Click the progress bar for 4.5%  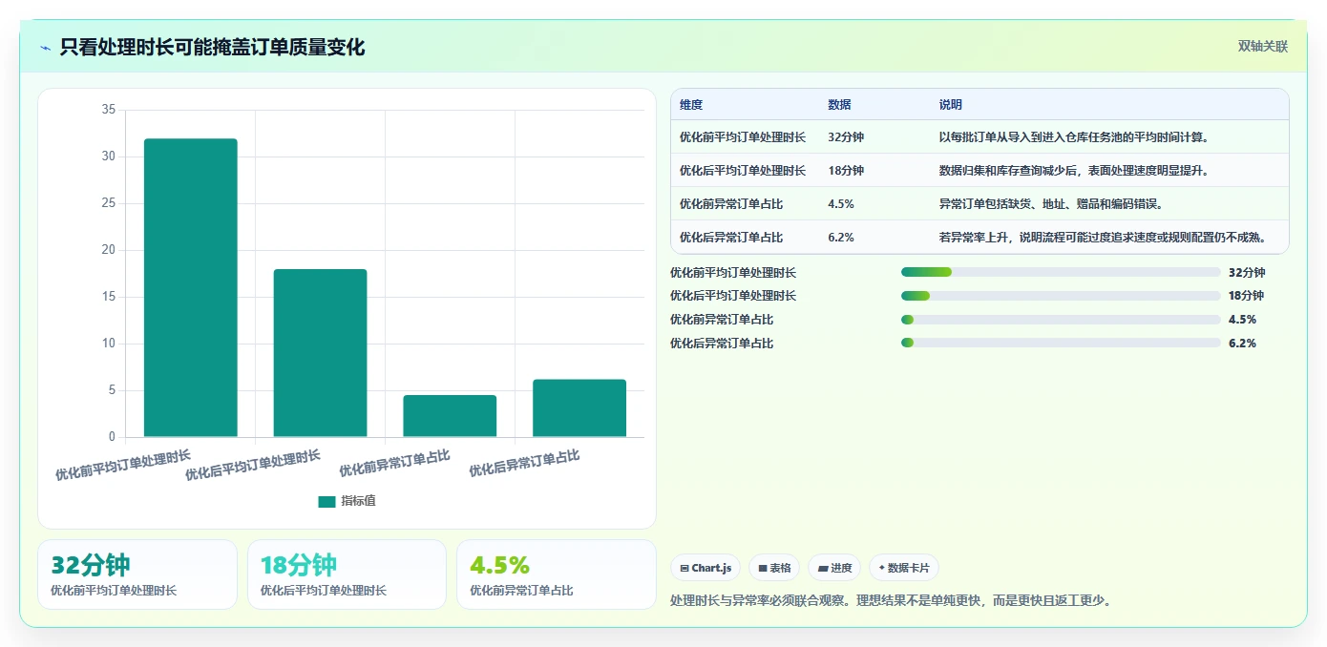(x=1061, y=320)
